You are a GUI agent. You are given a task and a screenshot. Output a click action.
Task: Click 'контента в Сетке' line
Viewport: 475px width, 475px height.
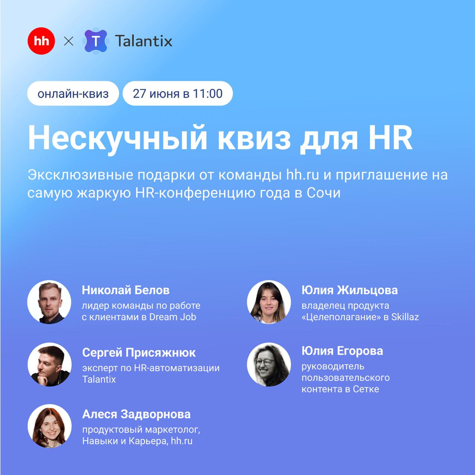point(340,389)
